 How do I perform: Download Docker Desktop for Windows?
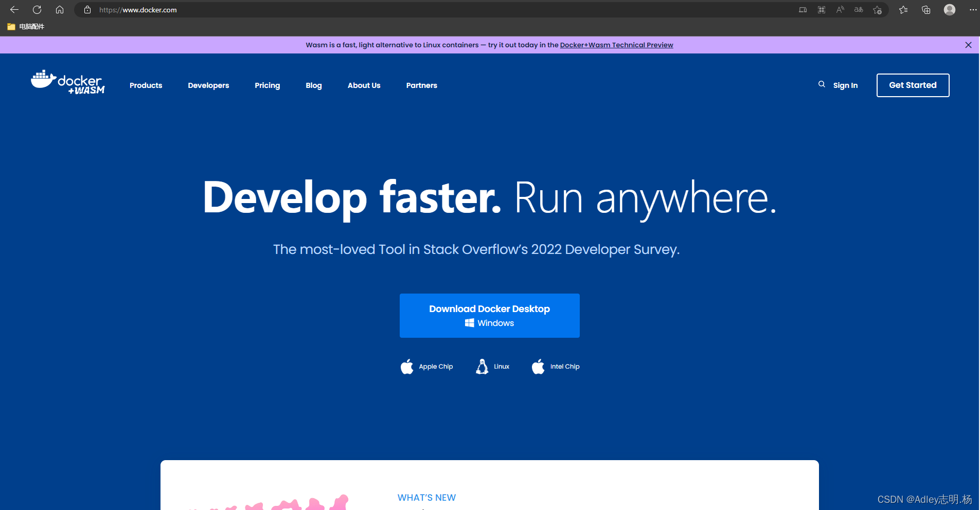[490, 316]
